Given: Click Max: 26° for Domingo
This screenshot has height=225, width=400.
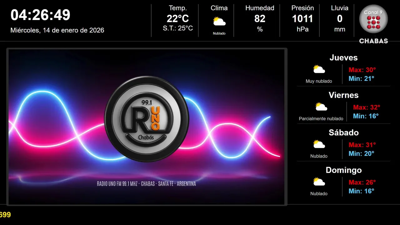Looking at the screenshot, I should click(x=362, y=182).
